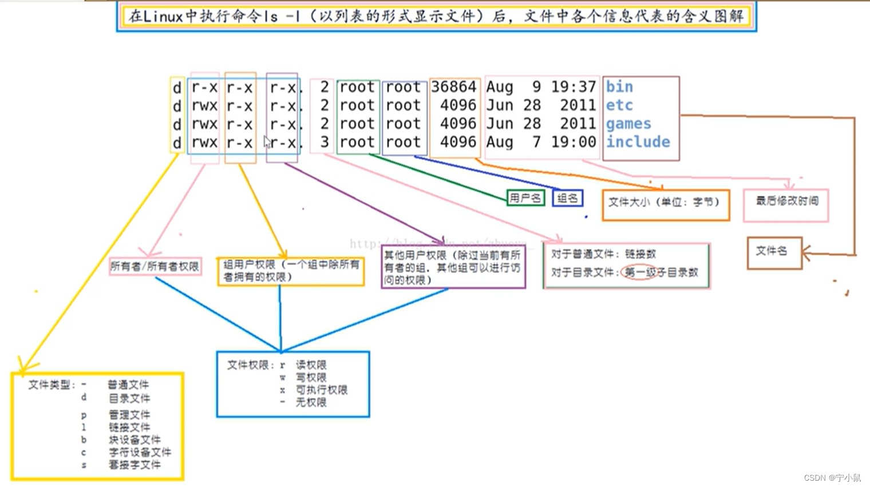Click owner permission 'rwx' in include row
The width and height of the screenshot is (870, 487).
click(204, 142)
